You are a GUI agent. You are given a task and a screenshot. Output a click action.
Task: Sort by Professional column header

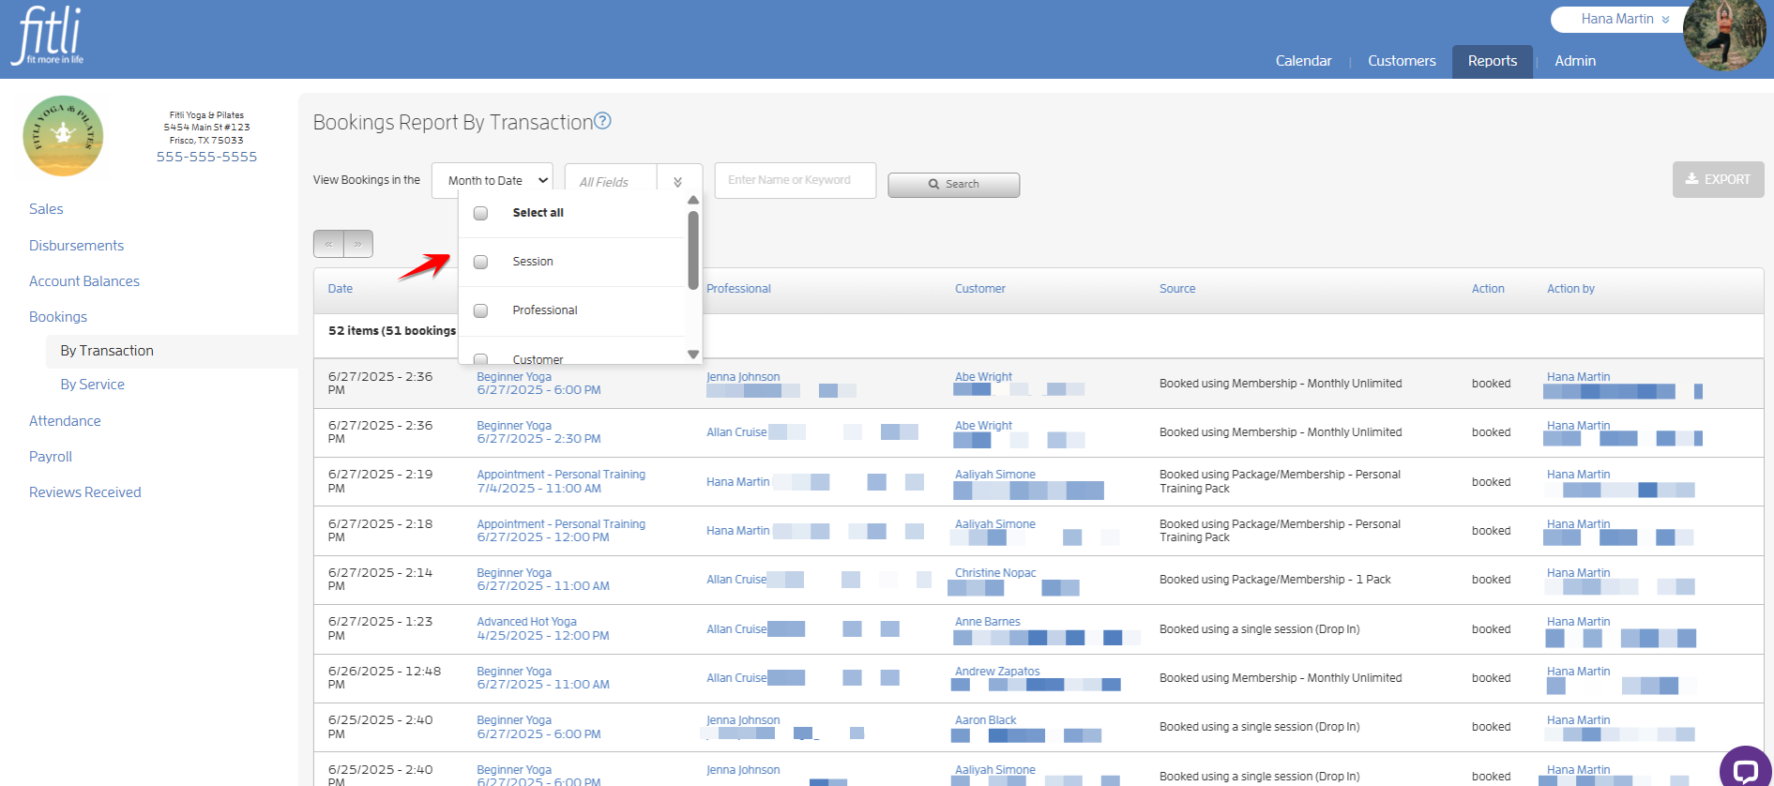pyautogui.click(x=738, y=289)
